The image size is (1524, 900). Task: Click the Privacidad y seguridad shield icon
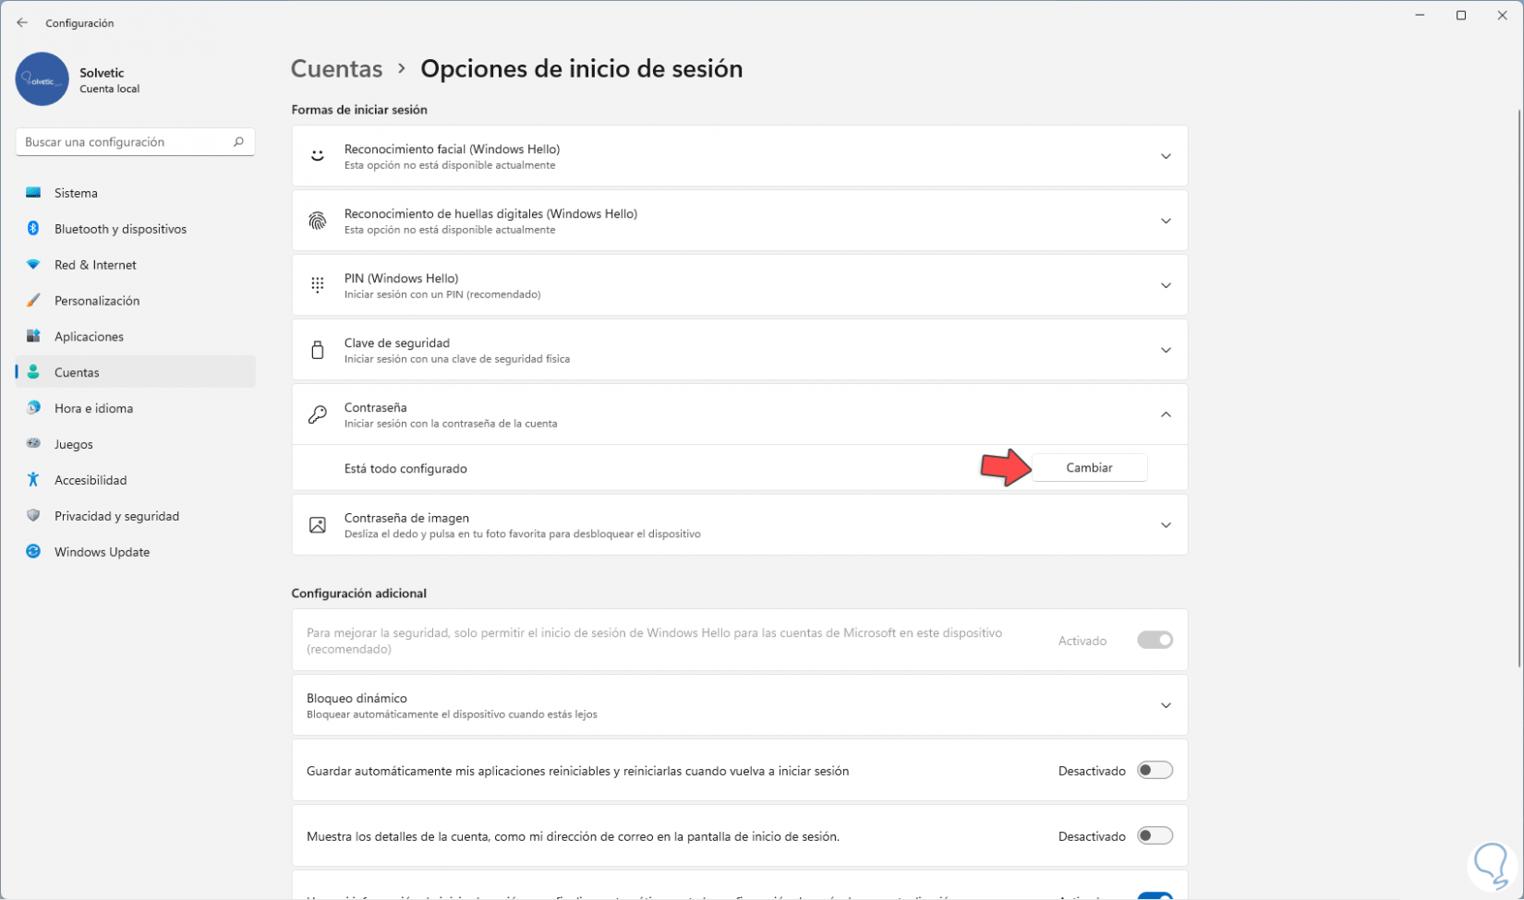33,516
